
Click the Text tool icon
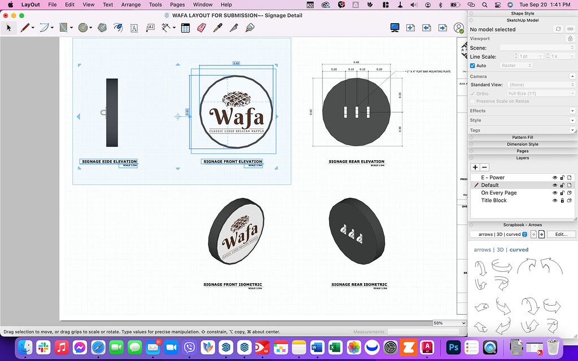click(134, 28)
